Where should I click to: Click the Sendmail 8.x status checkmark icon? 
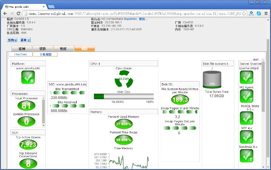coord(246,156)
